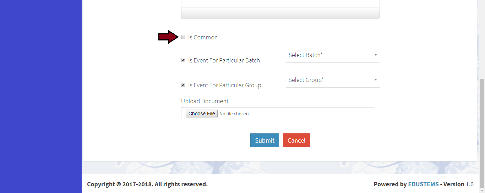This screenshot has width=485, height=193.
Task: Click the Is Event For Particular Group label
Action: click(x=224, y=85)
